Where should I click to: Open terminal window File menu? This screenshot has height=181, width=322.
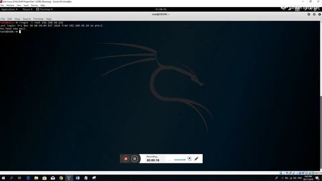[3, 19]
